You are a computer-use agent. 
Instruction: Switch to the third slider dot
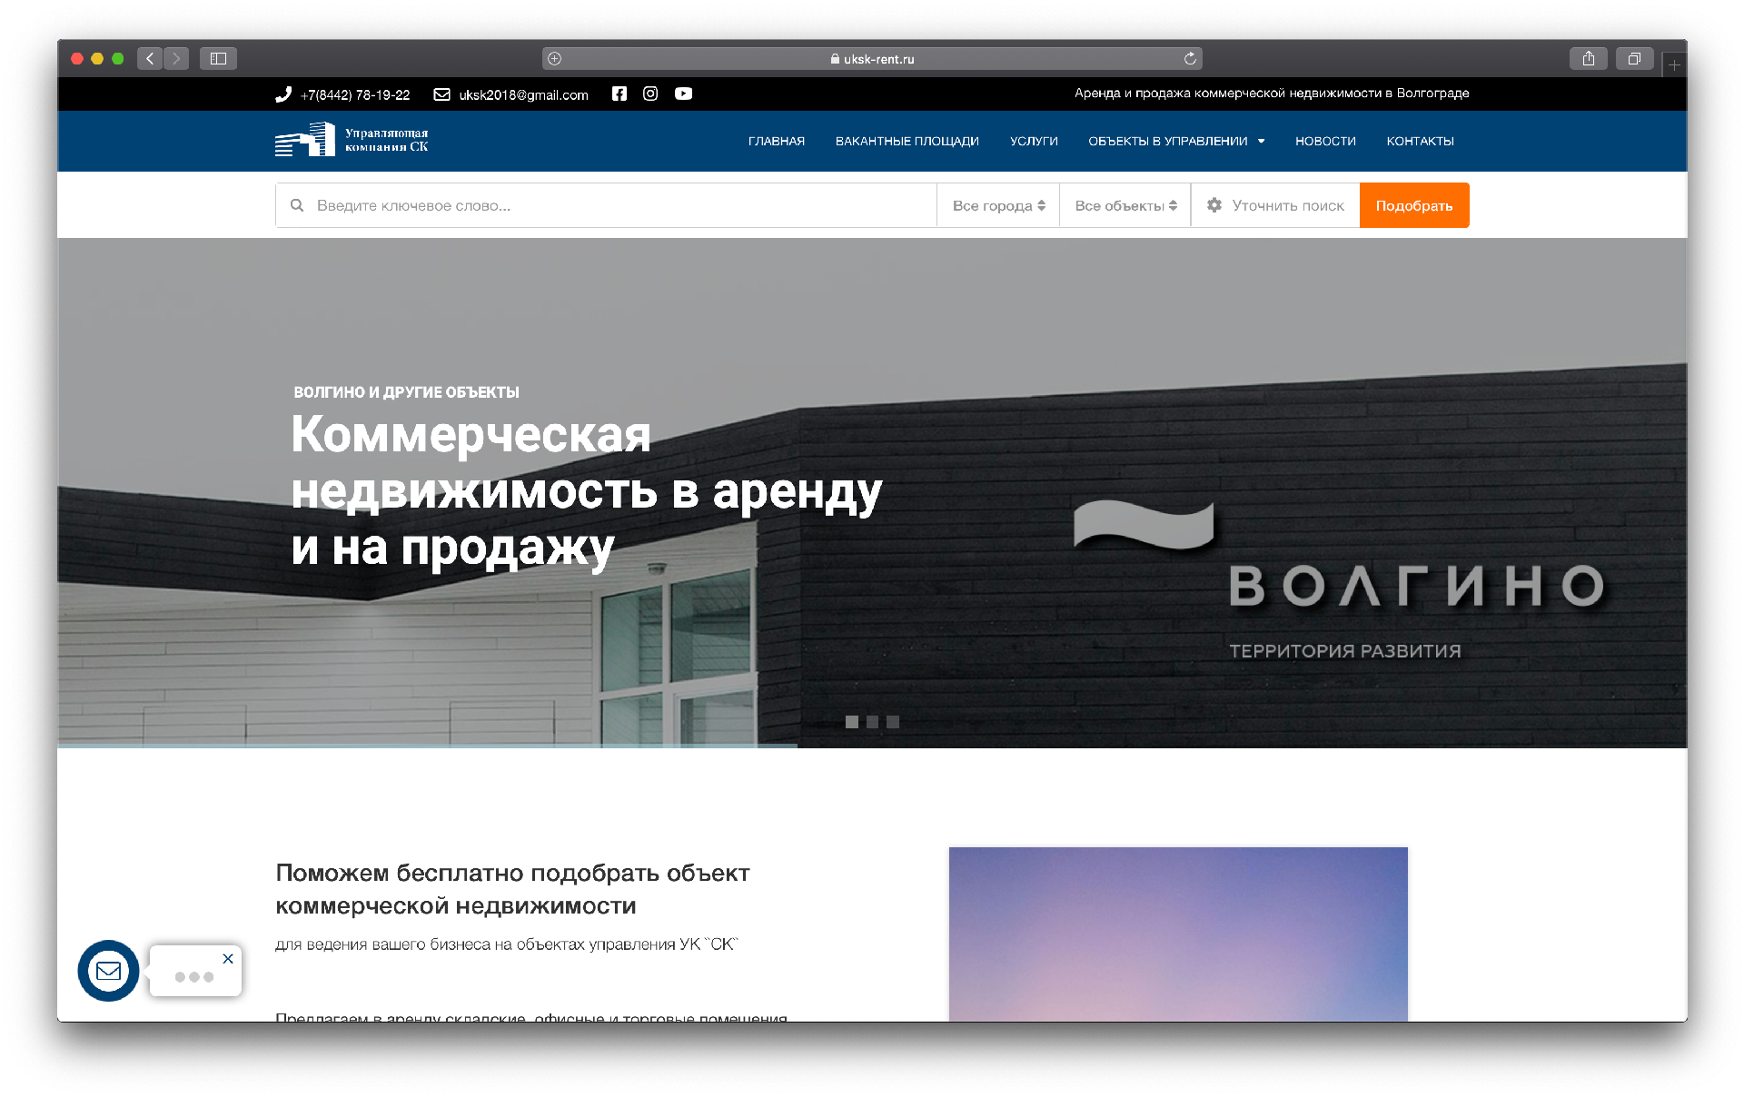point(893,722)
